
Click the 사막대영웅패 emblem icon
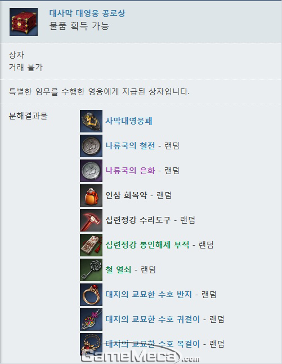click(x=91, y=121)
